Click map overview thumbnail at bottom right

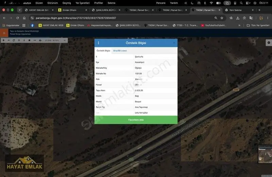tap(265, 154)
